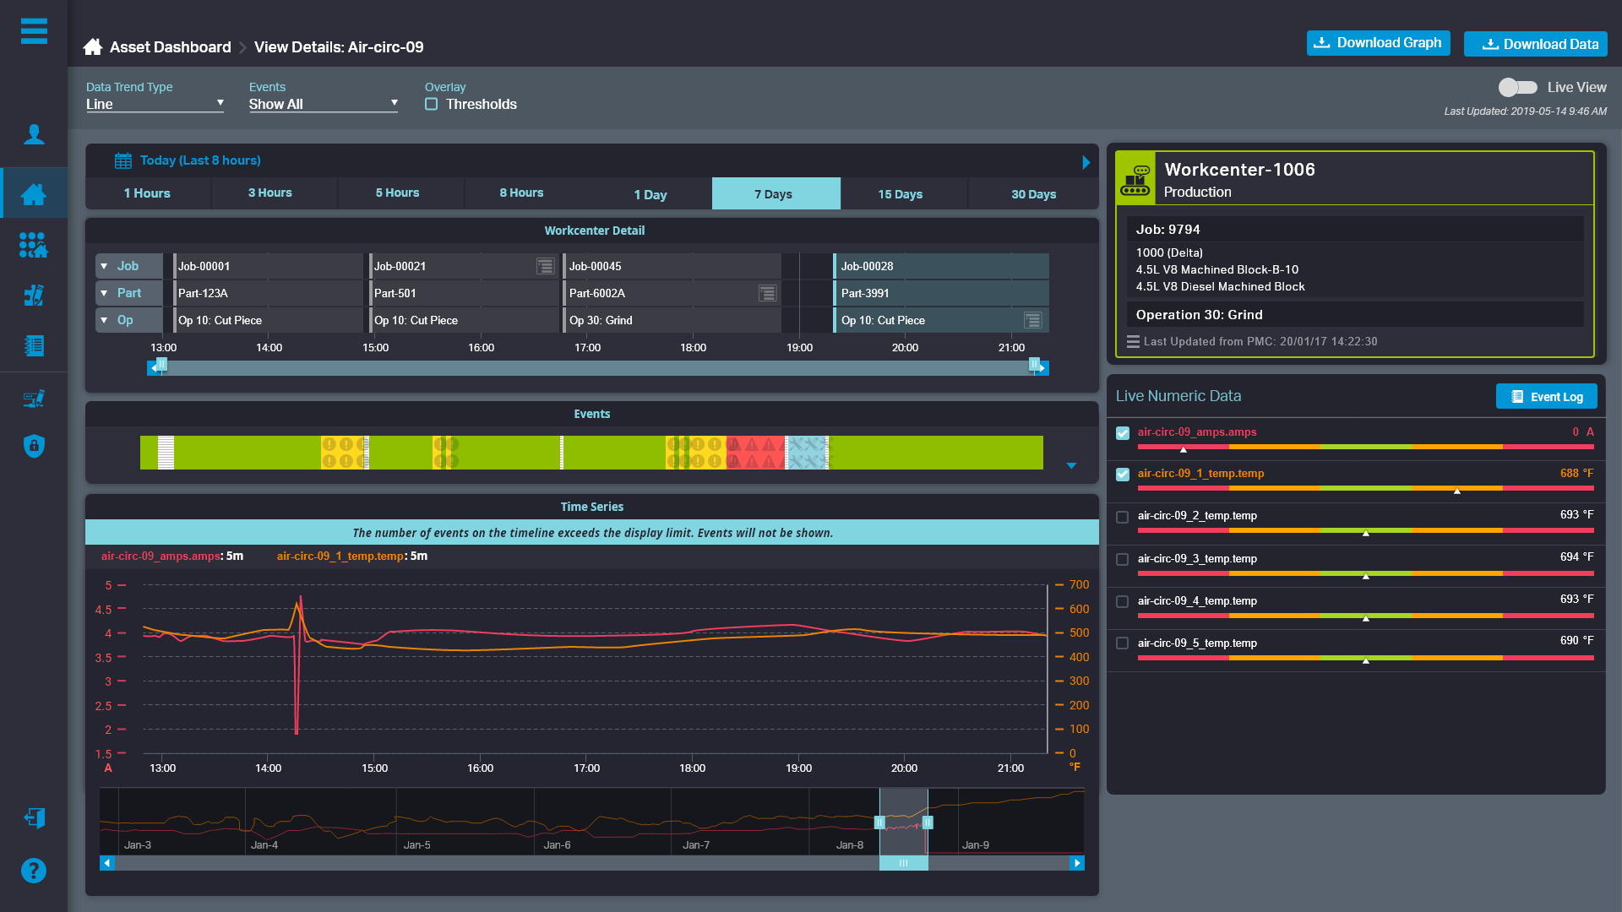Check air-circ-09_2_temp.temp checkbox
This screenshot has height=912, width=1622.
(x=1122, y=517)
